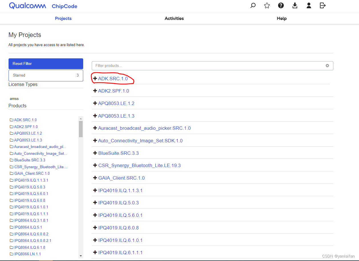
Task: Click folder icon beside BlueSuite.SRC.3.3 in sidebar
Action: coord(12,160)
